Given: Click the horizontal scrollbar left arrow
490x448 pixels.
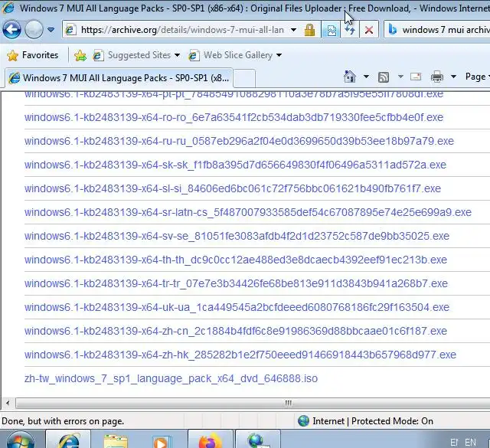Looking at the screenshot, I should coord(8,403).
